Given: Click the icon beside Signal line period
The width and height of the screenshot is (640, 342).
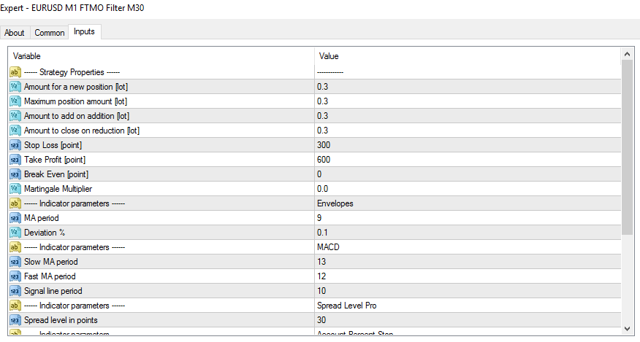Looking at the screenshot, I should [15, 291].
